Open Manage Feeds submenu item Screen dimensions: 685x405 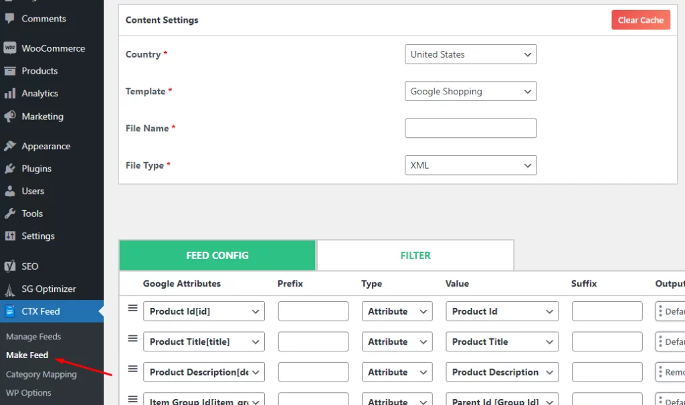click(33, 336)
